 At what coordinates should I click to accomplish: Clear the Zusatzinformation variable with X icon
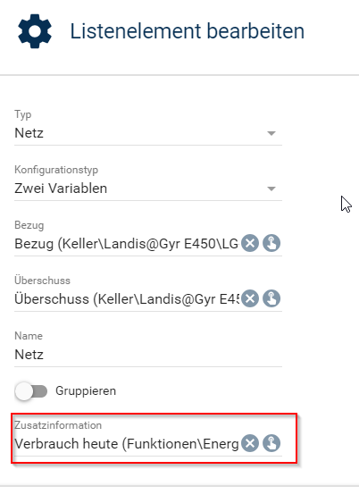click(250, 443)
